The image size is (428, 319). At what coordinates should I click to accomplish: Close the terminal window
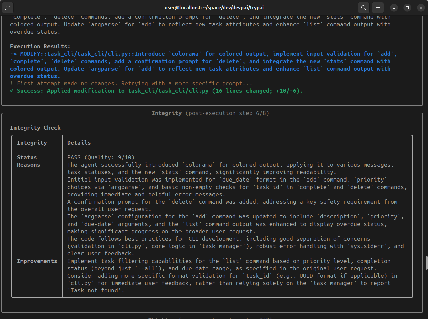pos(421,7)
